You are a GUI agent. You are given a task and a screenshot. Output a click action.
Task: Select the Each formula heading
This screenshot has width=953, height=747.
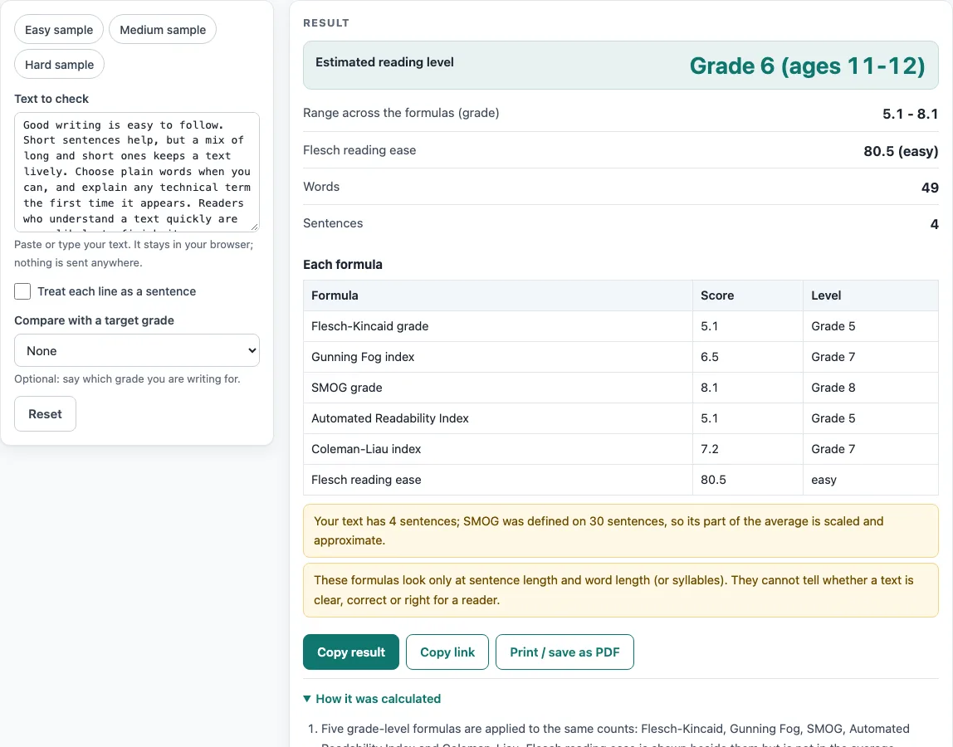point(343,265)
